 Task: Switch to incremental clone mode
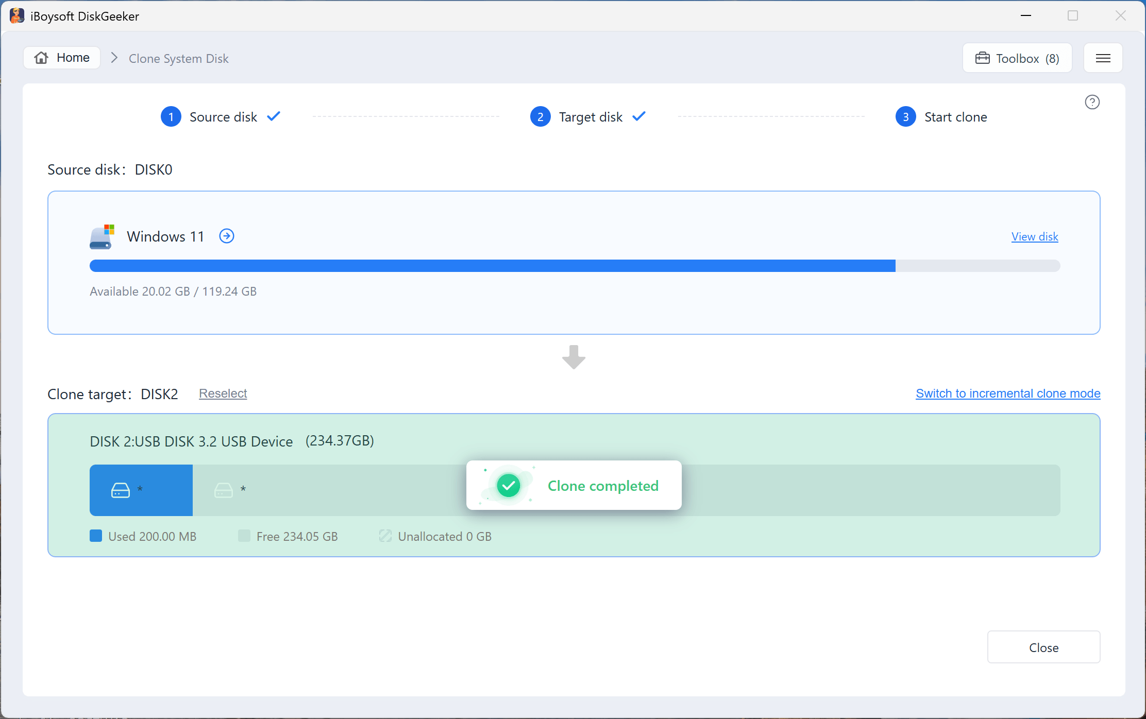point(1008,393)
